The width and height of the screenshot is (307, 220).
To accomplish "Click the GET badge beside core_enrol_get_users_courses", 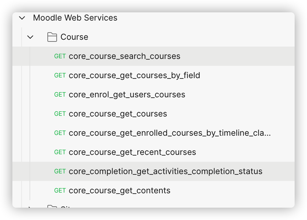I will coord(60,94).
